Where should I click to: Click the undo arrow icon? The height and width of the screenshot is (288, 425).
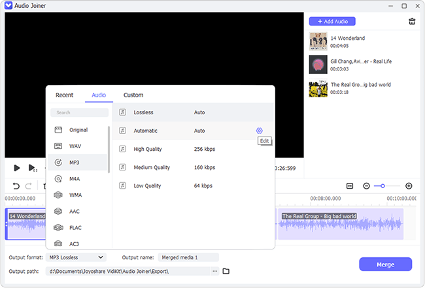(16, 186)
